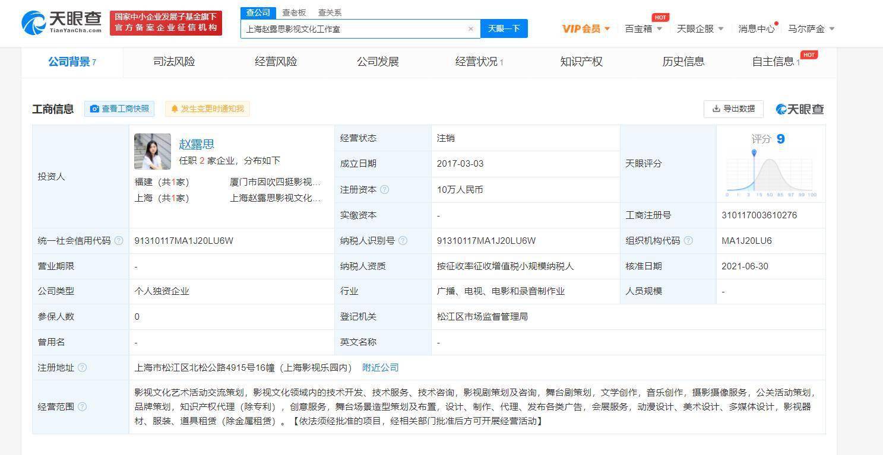Switch to the 经营状况 tab
883x455 pixels.
point(479,62)
